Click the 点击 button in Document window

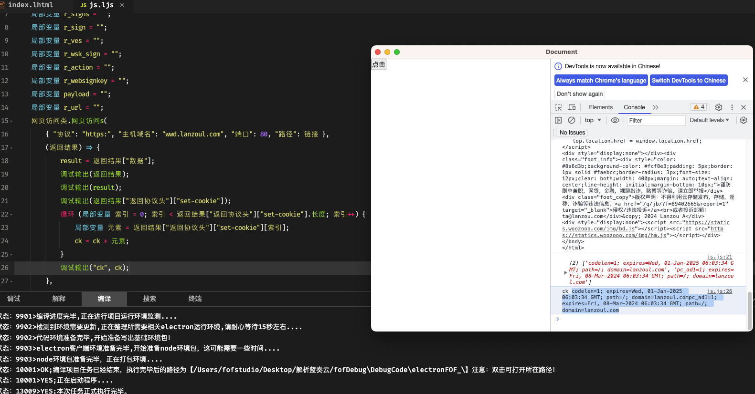(379, 64)
